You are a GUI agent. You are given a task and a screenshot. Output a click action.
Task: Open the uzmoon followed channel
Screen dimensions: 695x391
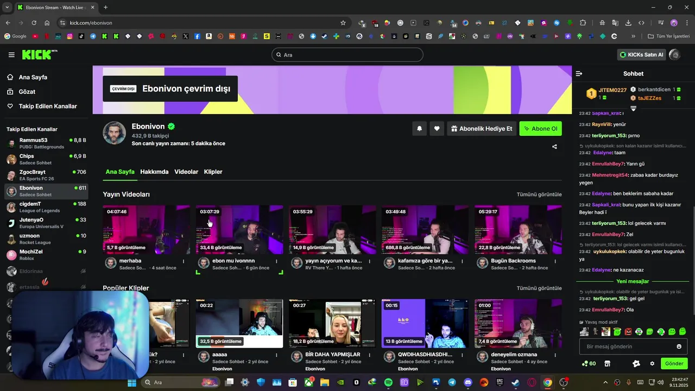click(46, 239)
